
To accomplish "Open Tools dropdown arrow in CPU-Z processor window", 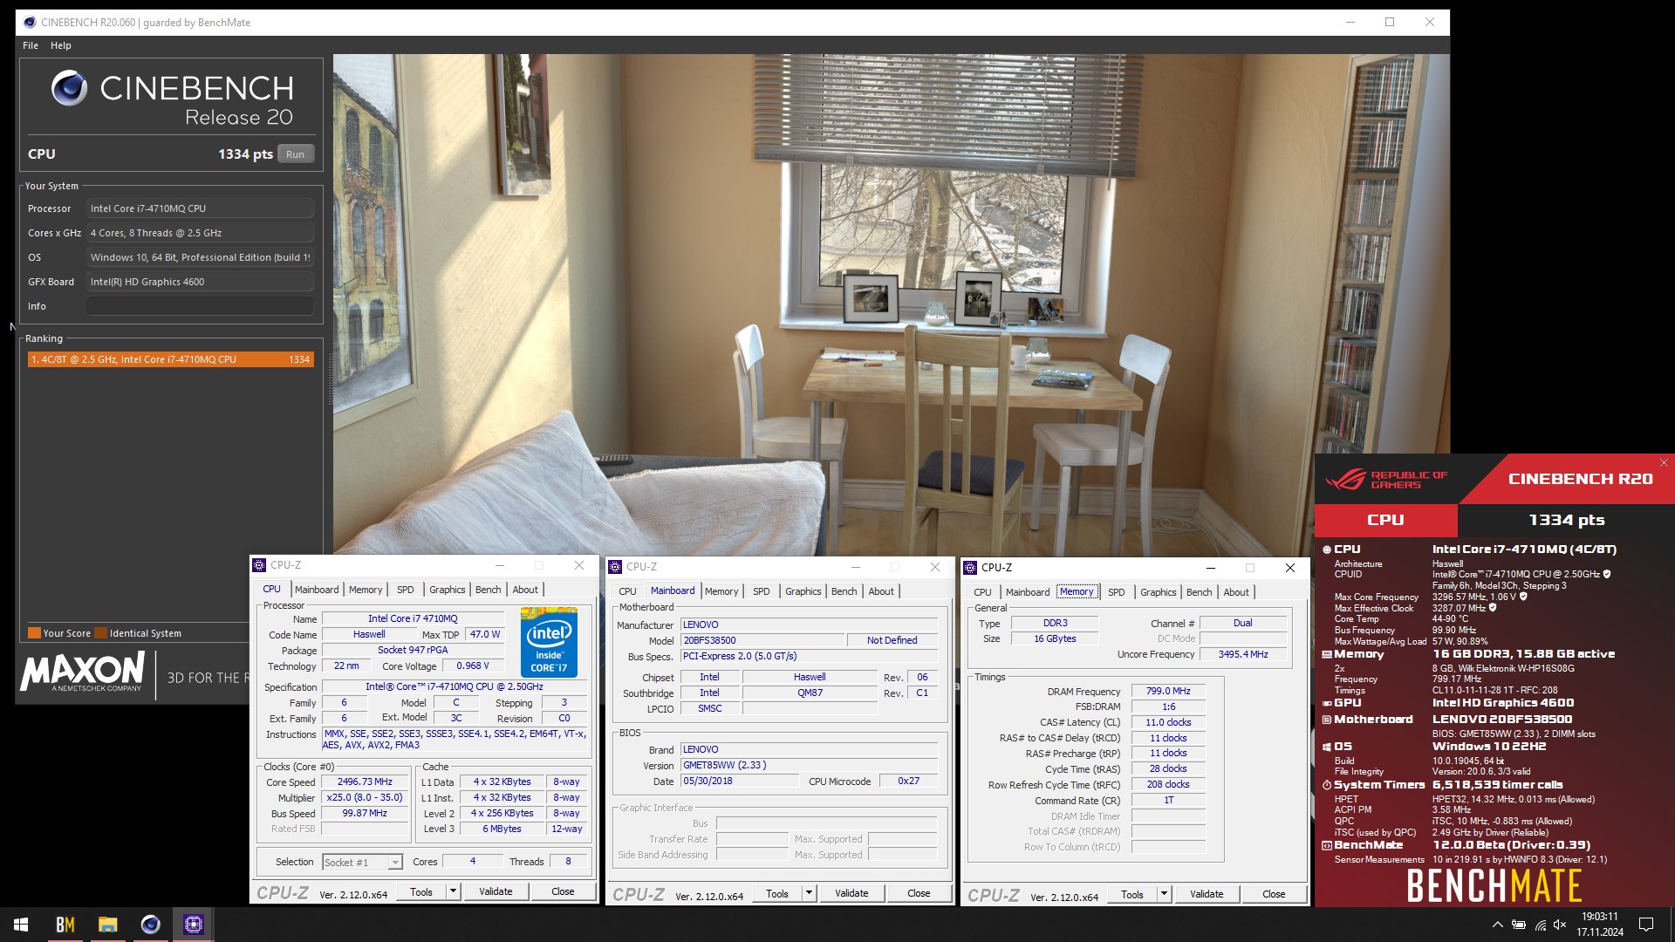I will pos(453,891).
